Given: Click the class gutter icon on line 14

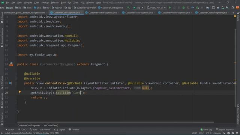Looking at the screenshot, I should point(11,64).
